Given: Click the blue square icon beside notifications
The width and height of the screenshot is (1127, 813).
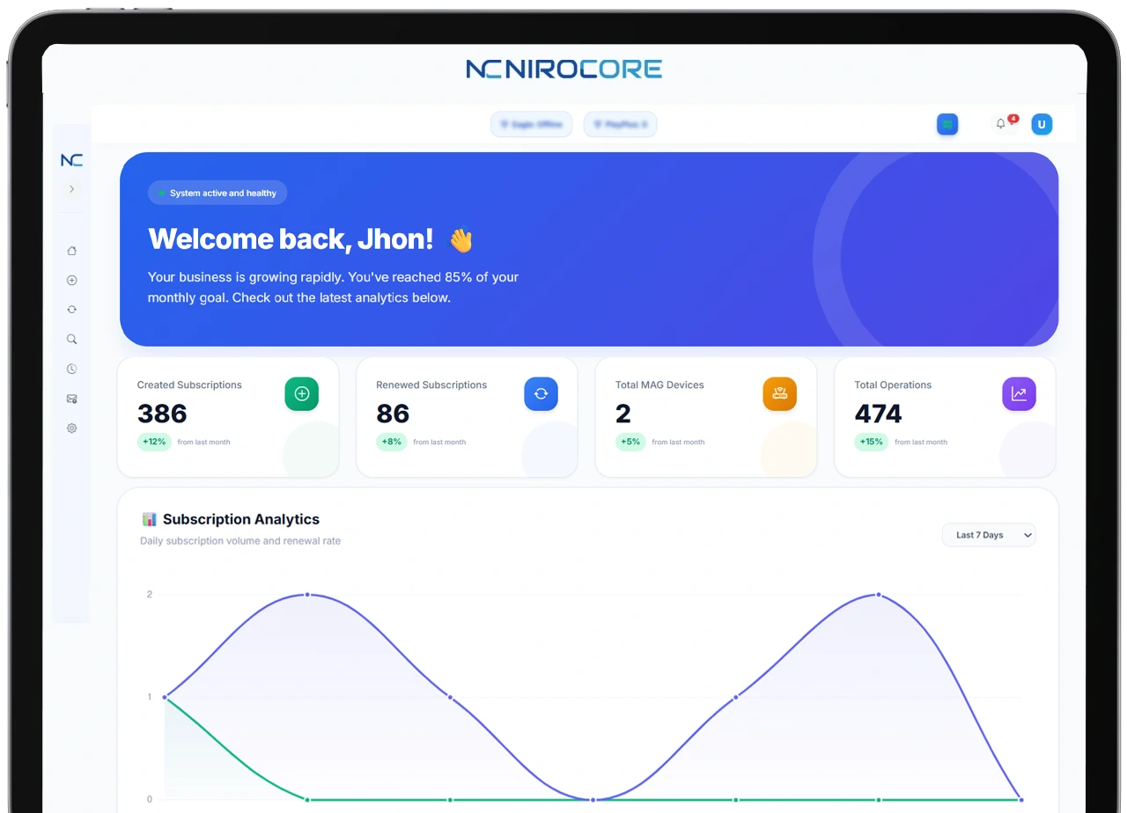Looking at the screenshot, I should [947, 124].
